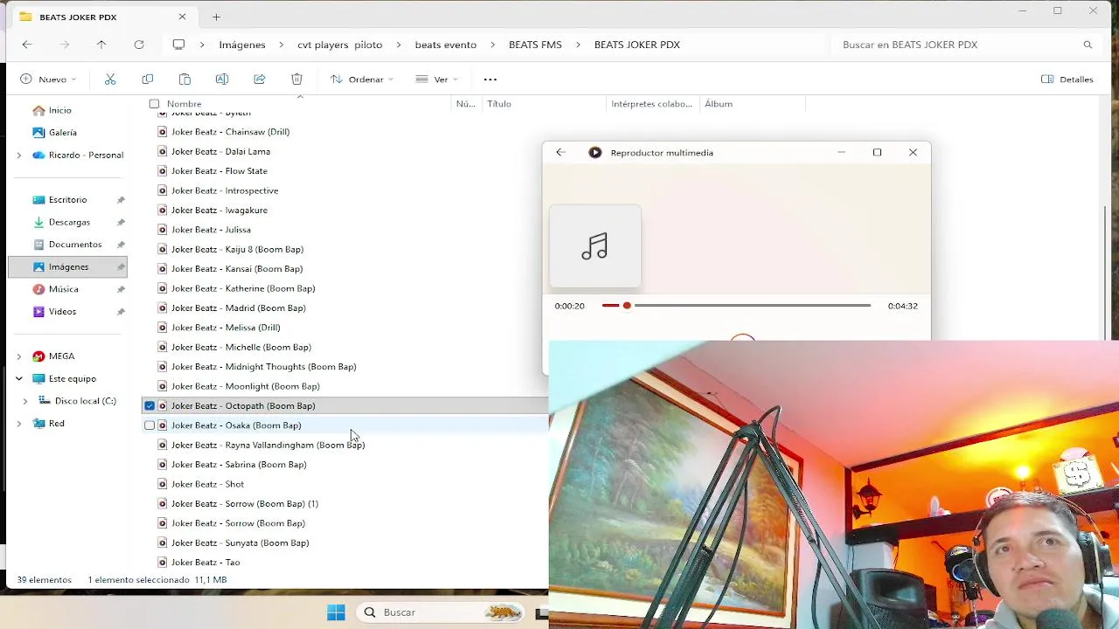This screenshot has height=629, width=1119.
Task: Open the Nuevo dropdown menu
Action: (x=48, y=79)
